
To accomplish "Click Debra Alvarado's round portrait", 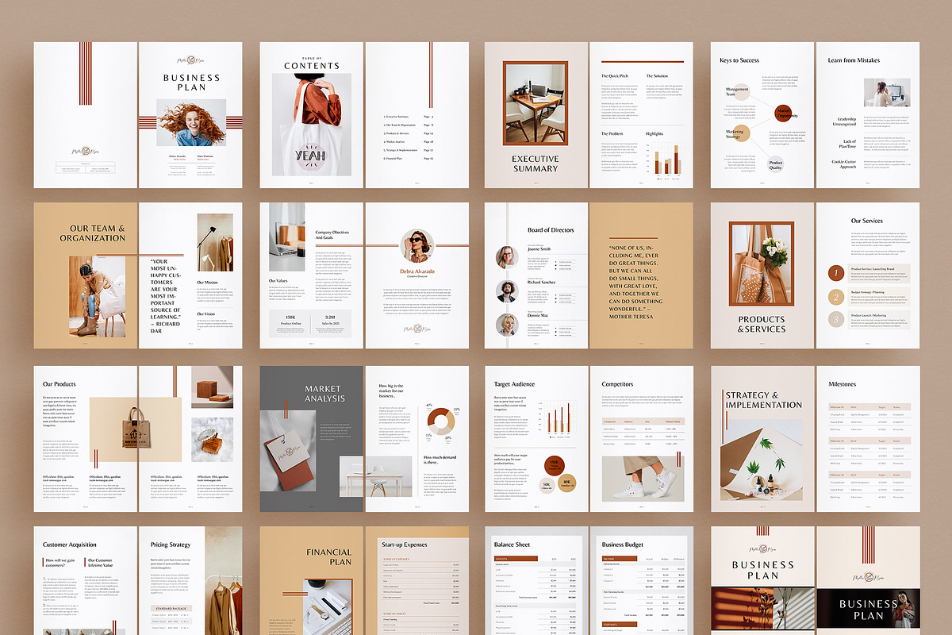I will point(417,245).
